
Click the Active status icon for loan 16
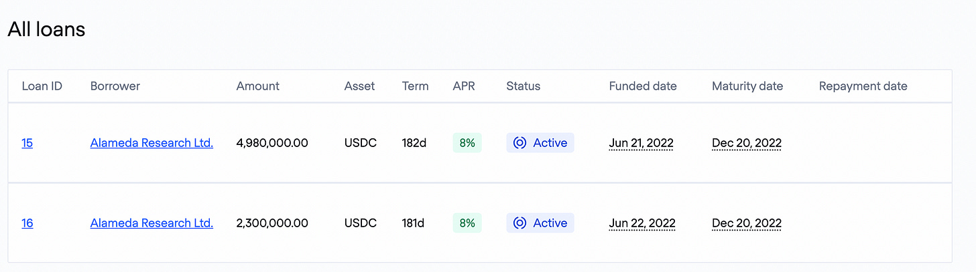click(520, 223)
